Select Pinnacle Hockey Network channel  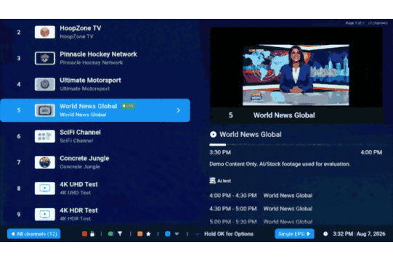tap(95, 58)
